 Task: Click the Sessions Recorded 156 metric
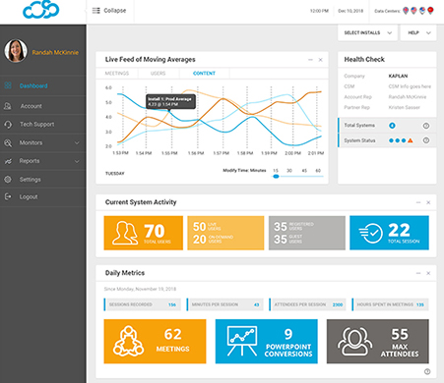coord(143,304)
